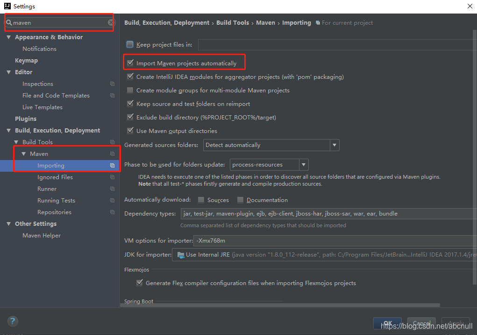
Task: Click the JRE folder icon in JDK for importer
Action: tap(181, 255)
